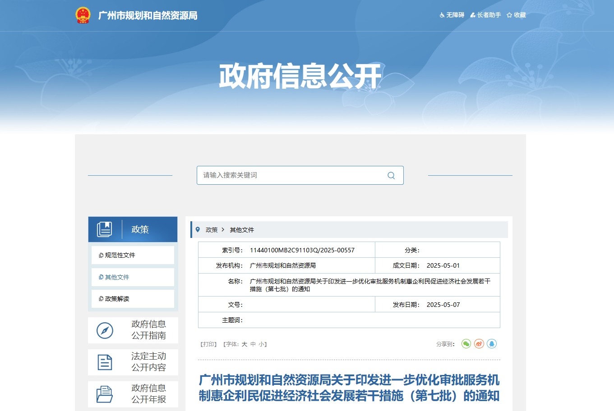Click the folder icon for 政府信息公开年报
614x411 pixels.
pyautogui.click(x=105, y=394)
